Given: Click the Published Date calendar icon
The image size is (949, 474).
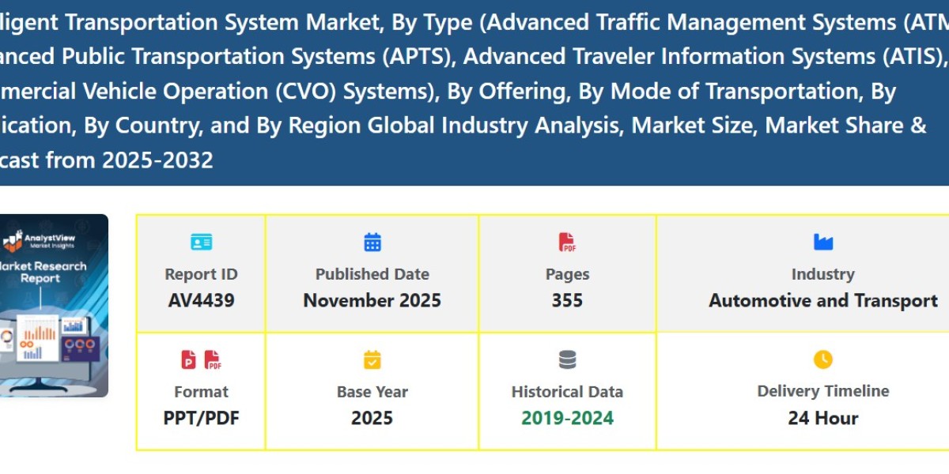Looking at the screenshot, I should pyautogui.click(x=372, y=241).
